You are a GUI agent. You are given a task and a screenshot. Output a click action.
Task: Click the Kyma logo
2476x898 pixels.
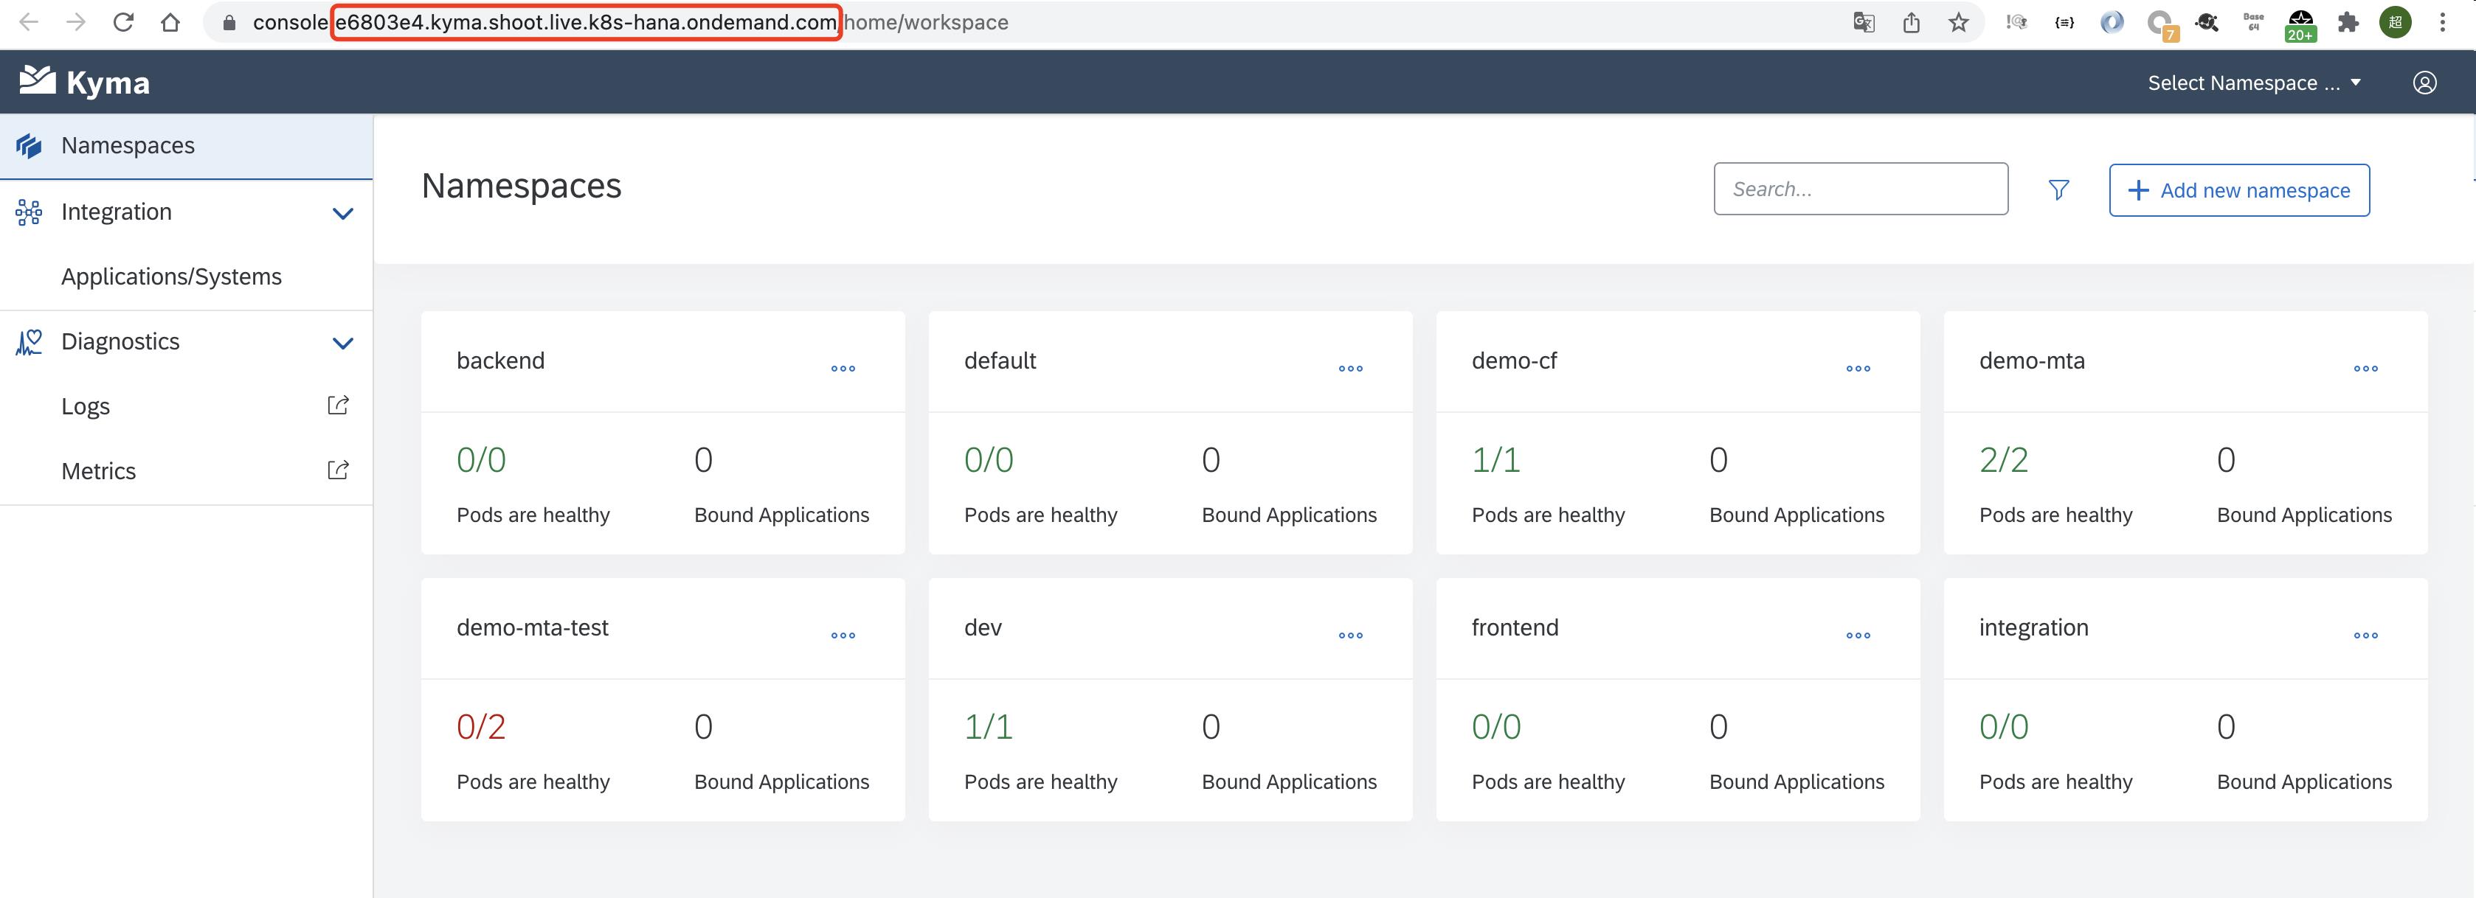pos(85,82)
